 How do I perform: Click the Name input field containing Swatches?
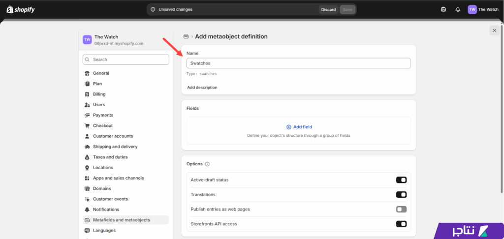298,63
